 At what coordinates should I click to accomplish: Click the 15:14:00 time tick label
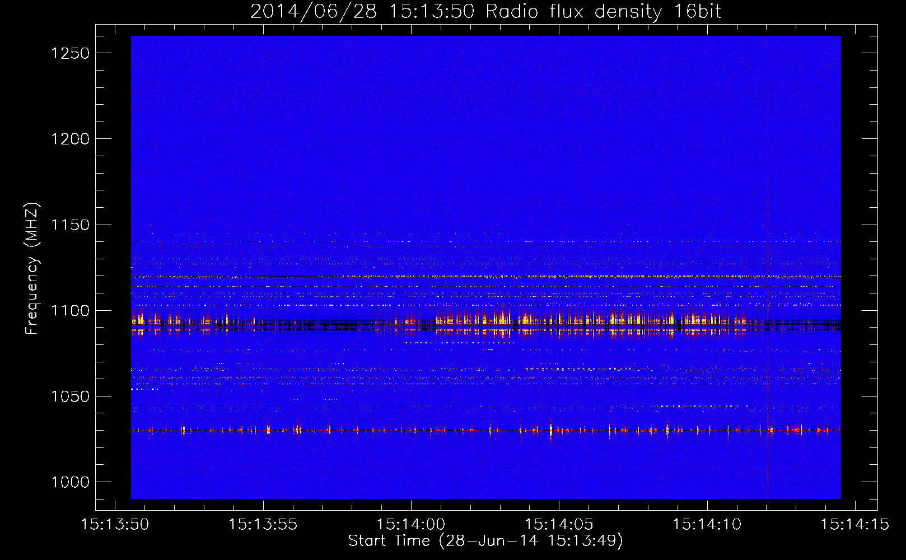411,524
